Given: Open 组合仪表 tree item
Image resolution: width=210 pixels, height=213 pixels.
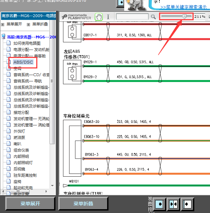Looking at the screenshot, I should 21,150.
